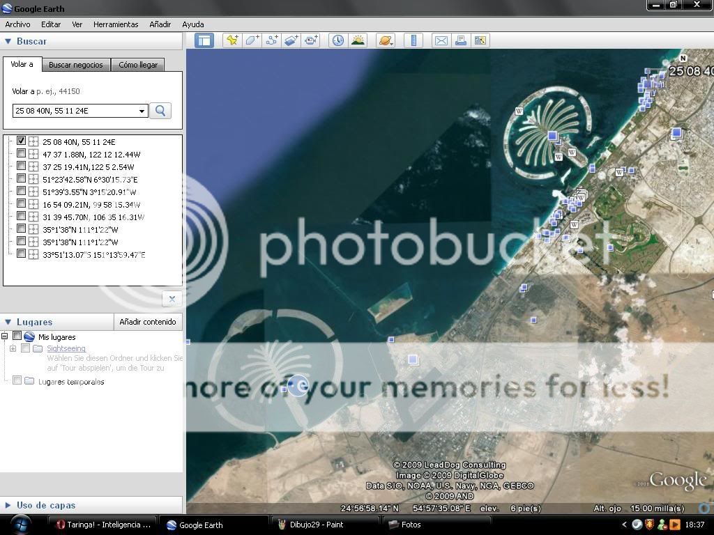Image resolution: width=714 pixels, height=535 pixels.
Task: Open the Volar a search history dropdown
Action: click(142, 111)
